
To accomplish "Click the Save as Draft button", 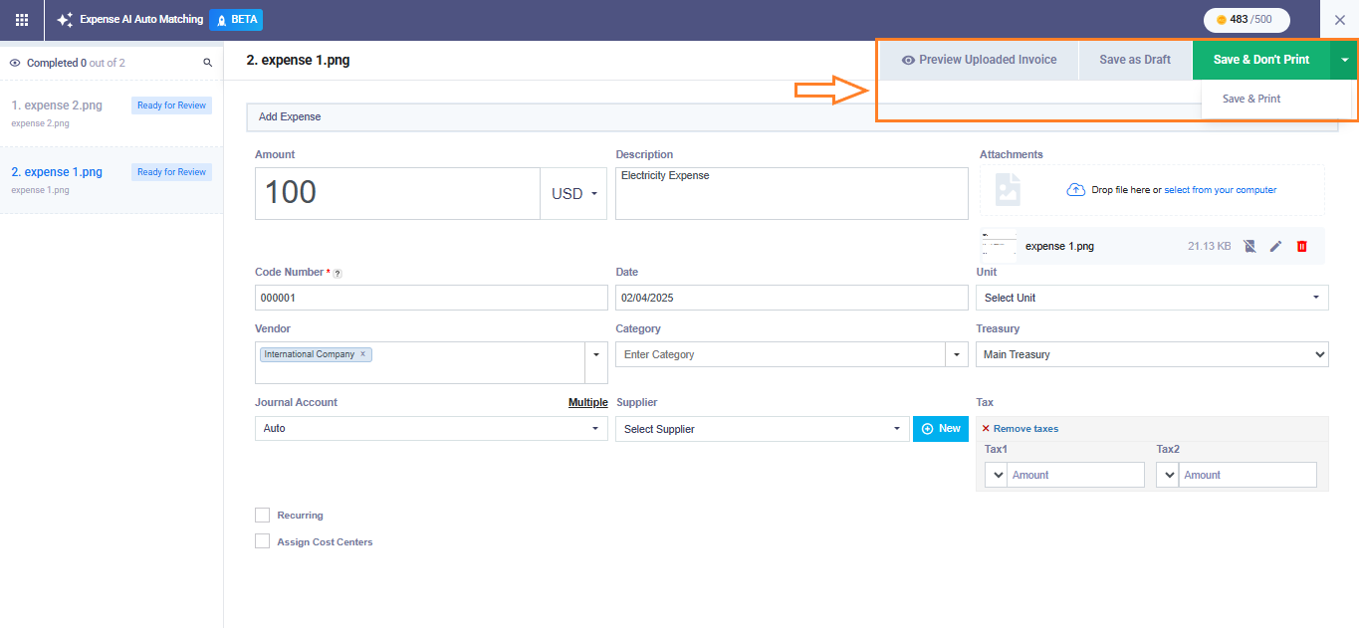I will [x=1135, y=60].
